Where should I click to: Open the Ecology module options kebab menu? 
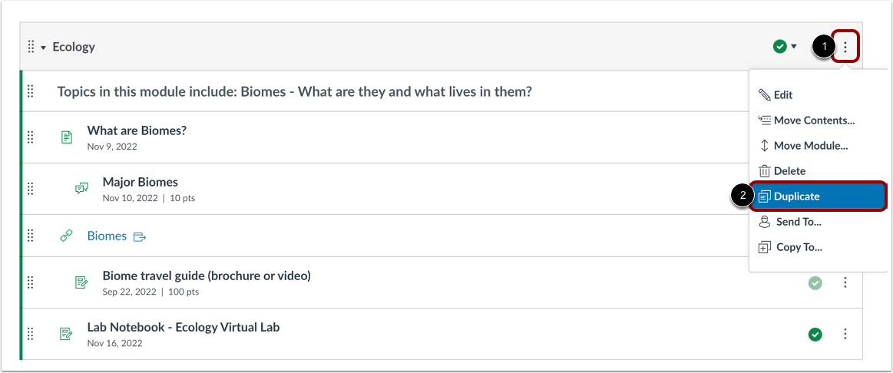[845, 47]
